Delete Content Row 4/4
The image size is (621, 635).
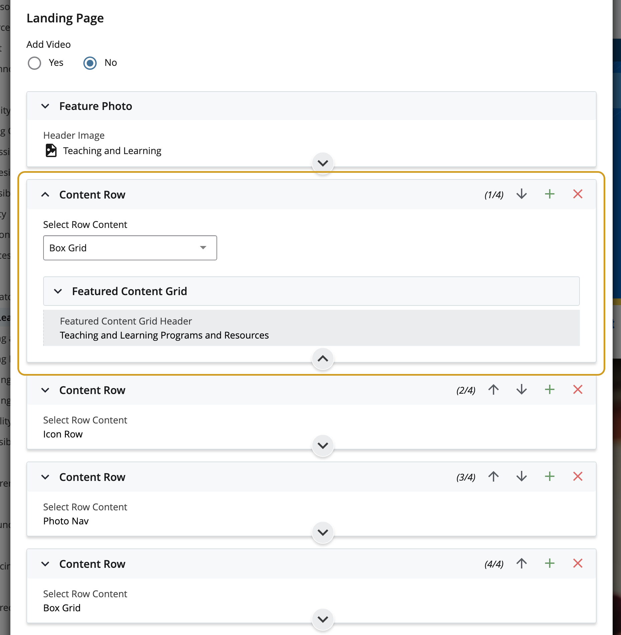578,563
